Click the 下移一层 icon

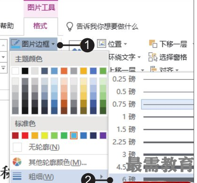(153, 43)
